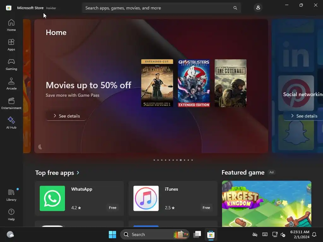The height and width of the screenshot is (242, 323).
Task: Select the Ghostbusters Extended Edition poster
Action: pos(194,83)
